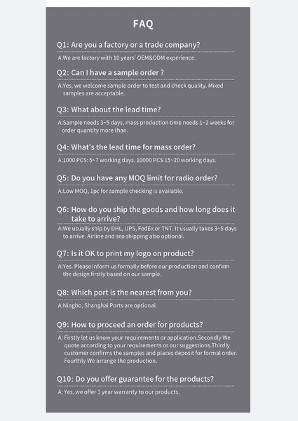The image size is (298, 421).
Task: Select the Q8 nearest port question
Action: coord(124,293)
